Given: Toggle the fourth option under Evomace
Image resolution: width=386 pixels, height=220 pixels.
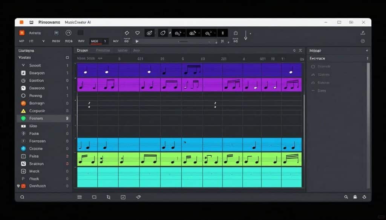Looking at the screenshot, I should (x=313, y=91).
